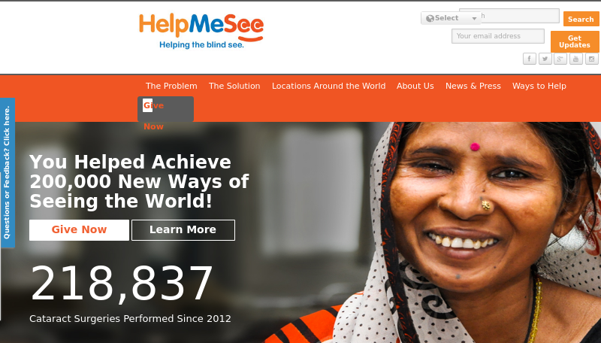This screenshot has width=601, height=343.
Task: Open the Twitter social icon
Action: tap(545, 59)
